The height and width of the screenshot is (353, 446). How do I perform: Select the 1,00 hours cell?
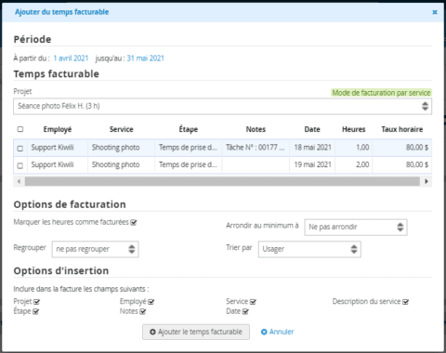354,148
